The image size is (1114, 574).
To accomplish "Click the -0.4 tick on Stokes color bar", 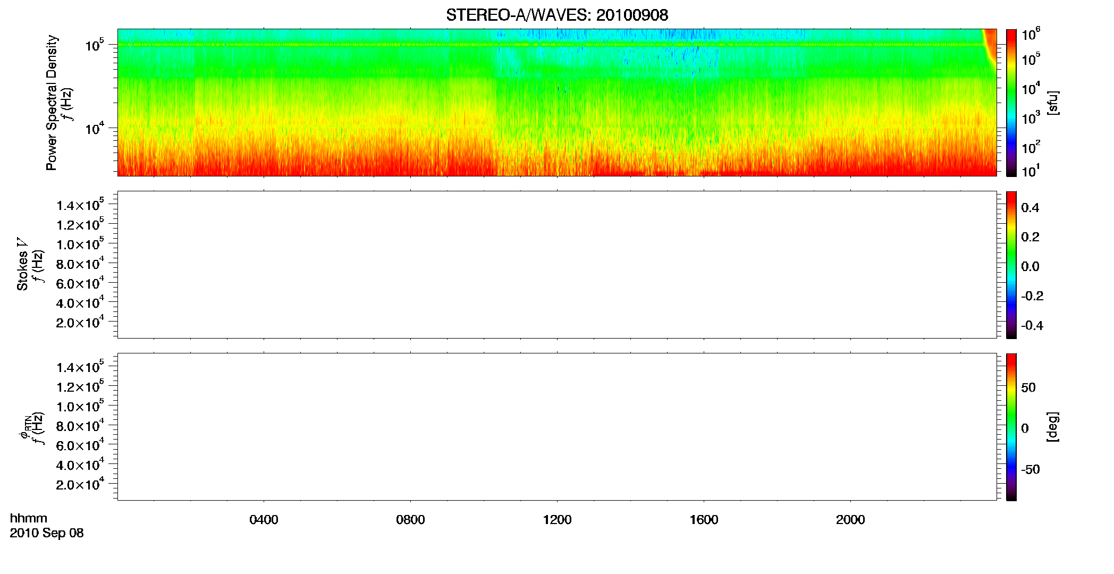I will tap(1032, 325).
